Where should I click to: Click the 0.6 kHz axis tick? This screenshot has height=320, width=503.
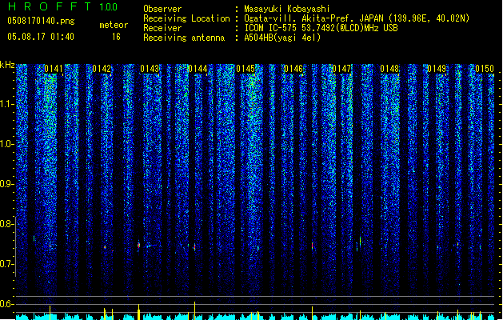point(6,304)
